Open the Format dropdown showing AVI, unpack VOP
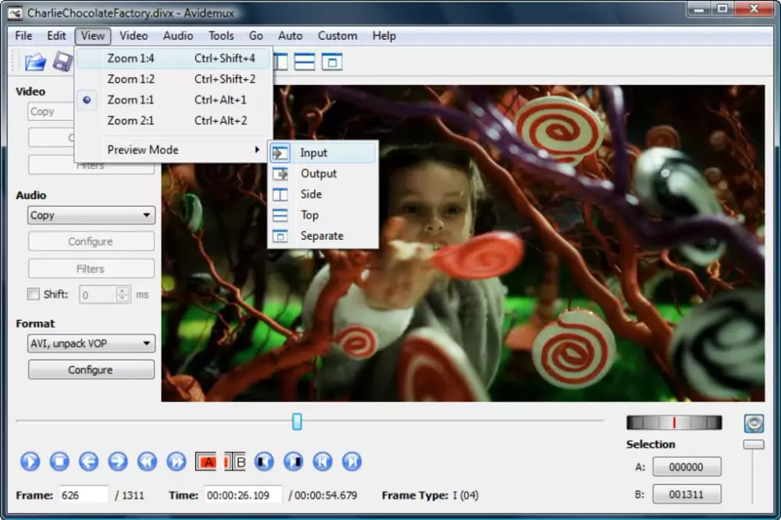This screenshot has width=781, height=520. coord(91,343)
